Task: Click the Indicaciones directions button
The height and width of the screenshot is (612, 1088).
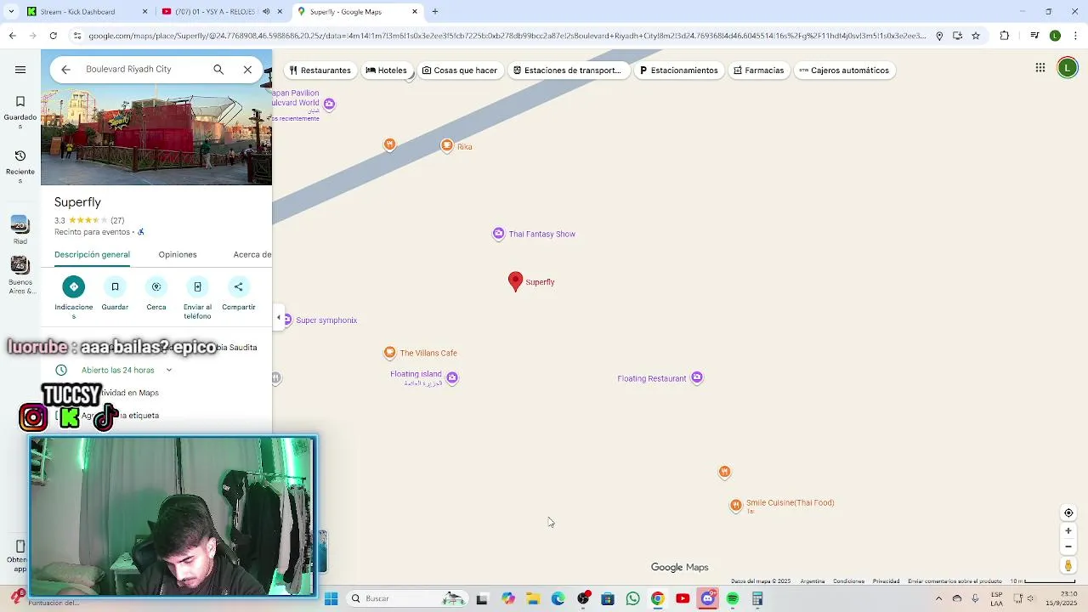Action: click(x=74, y=297)
